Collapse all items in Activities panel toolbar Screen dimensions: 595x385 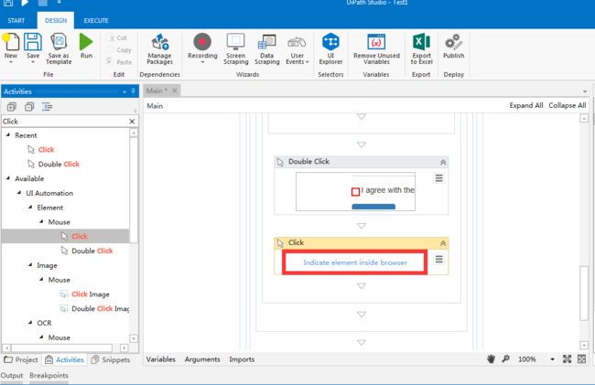(29, 107)
